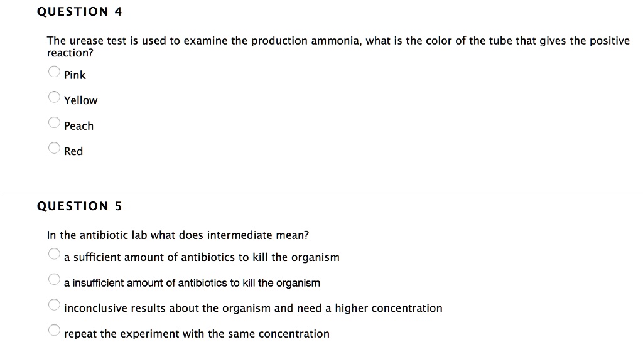
Task: Click the Yellow answer label text
Action: (80, 100)
